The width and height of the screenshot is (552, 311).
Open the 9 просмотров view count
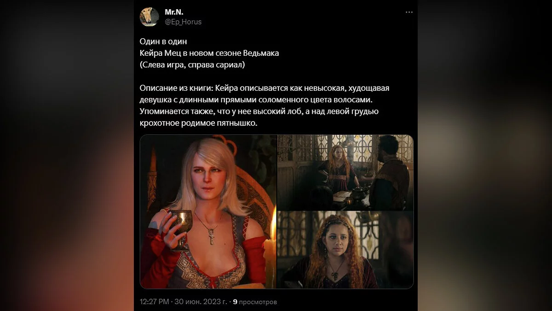[x=255, y=302]
